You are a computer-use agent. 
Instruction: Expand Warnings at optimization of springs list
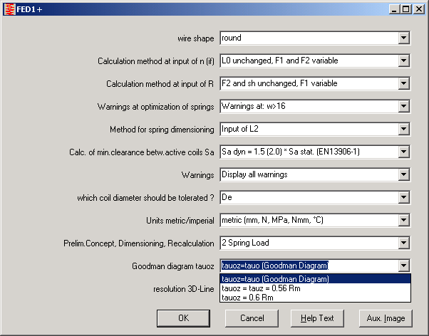point(403,107)
